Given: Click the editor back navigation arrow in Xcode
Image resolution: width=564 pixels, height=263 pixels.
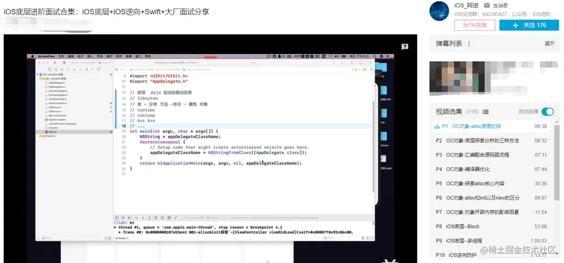Looking at the screenshot, I should (122, 69).
